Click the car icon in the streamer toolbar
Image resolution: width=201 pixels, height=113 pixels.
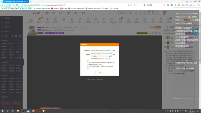96,19
